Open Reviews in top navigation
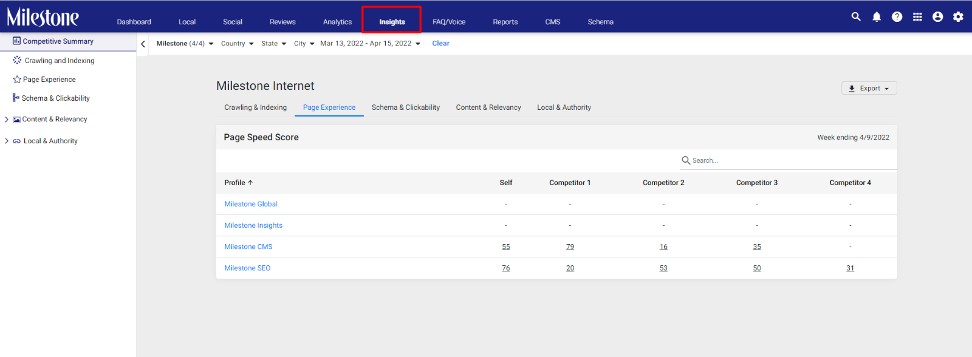 [x=282, y=22]
